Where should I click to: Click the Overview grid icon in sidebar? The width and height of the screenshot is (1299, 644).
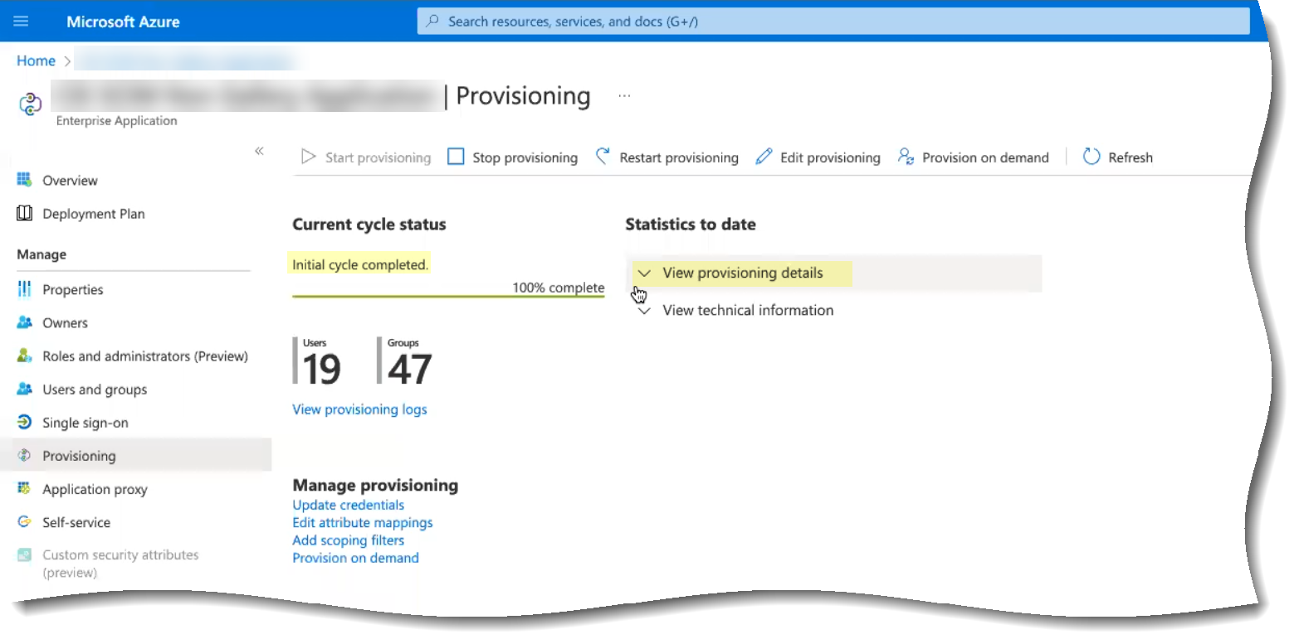point(25,180)
